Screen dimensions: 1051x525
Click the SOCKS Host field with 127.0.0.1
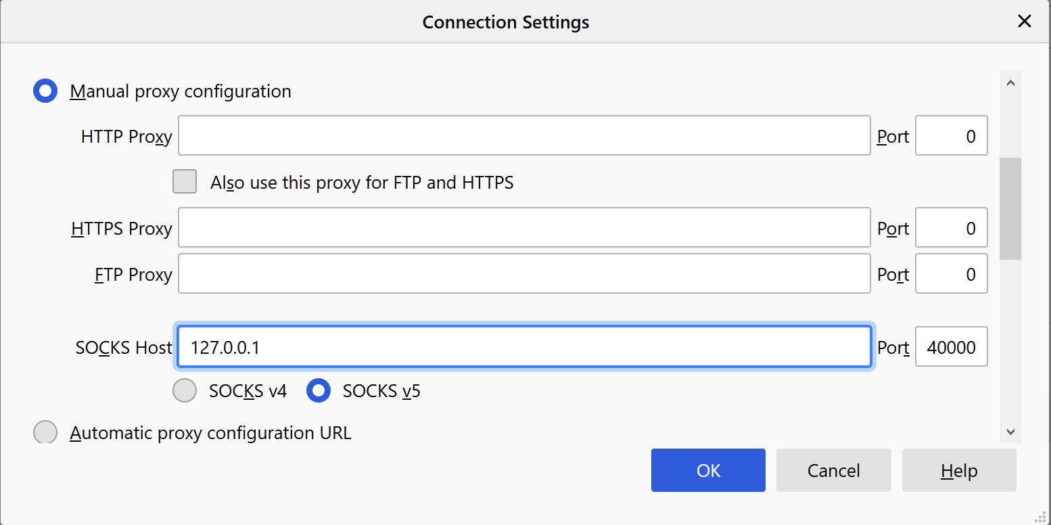pos(523,347)
